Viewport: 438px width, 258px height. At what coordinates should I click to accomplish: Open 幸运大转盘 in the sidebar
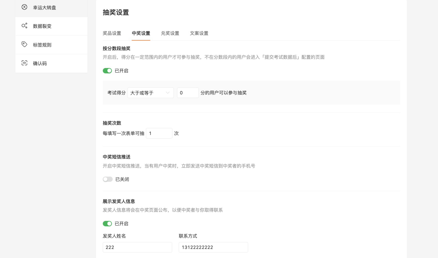(51, 8)
